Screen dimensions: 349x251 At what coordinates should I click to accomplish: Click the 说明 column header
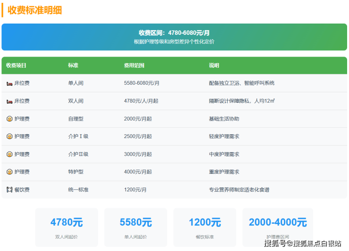pyautogui.click(x=214, y=65)
